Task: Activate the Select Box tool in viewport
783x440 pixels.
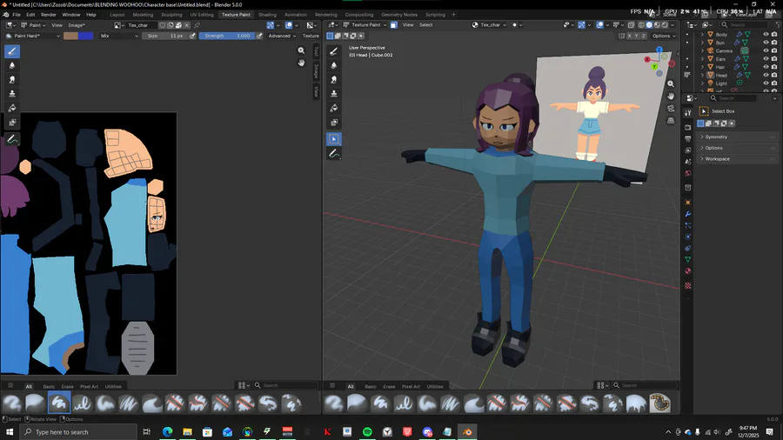Action: point(334,139)
